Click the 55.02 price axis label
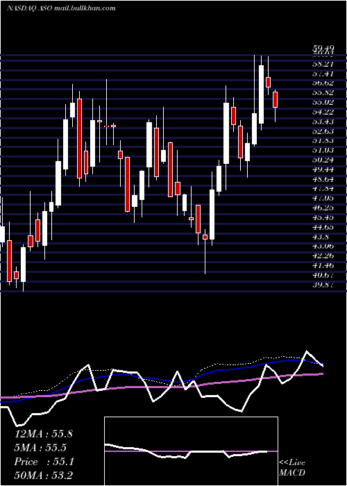 323,102
